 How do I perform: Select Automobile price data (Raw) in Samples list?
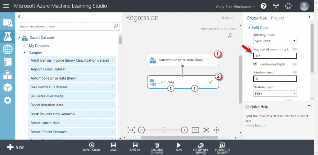tap(72, 78)
